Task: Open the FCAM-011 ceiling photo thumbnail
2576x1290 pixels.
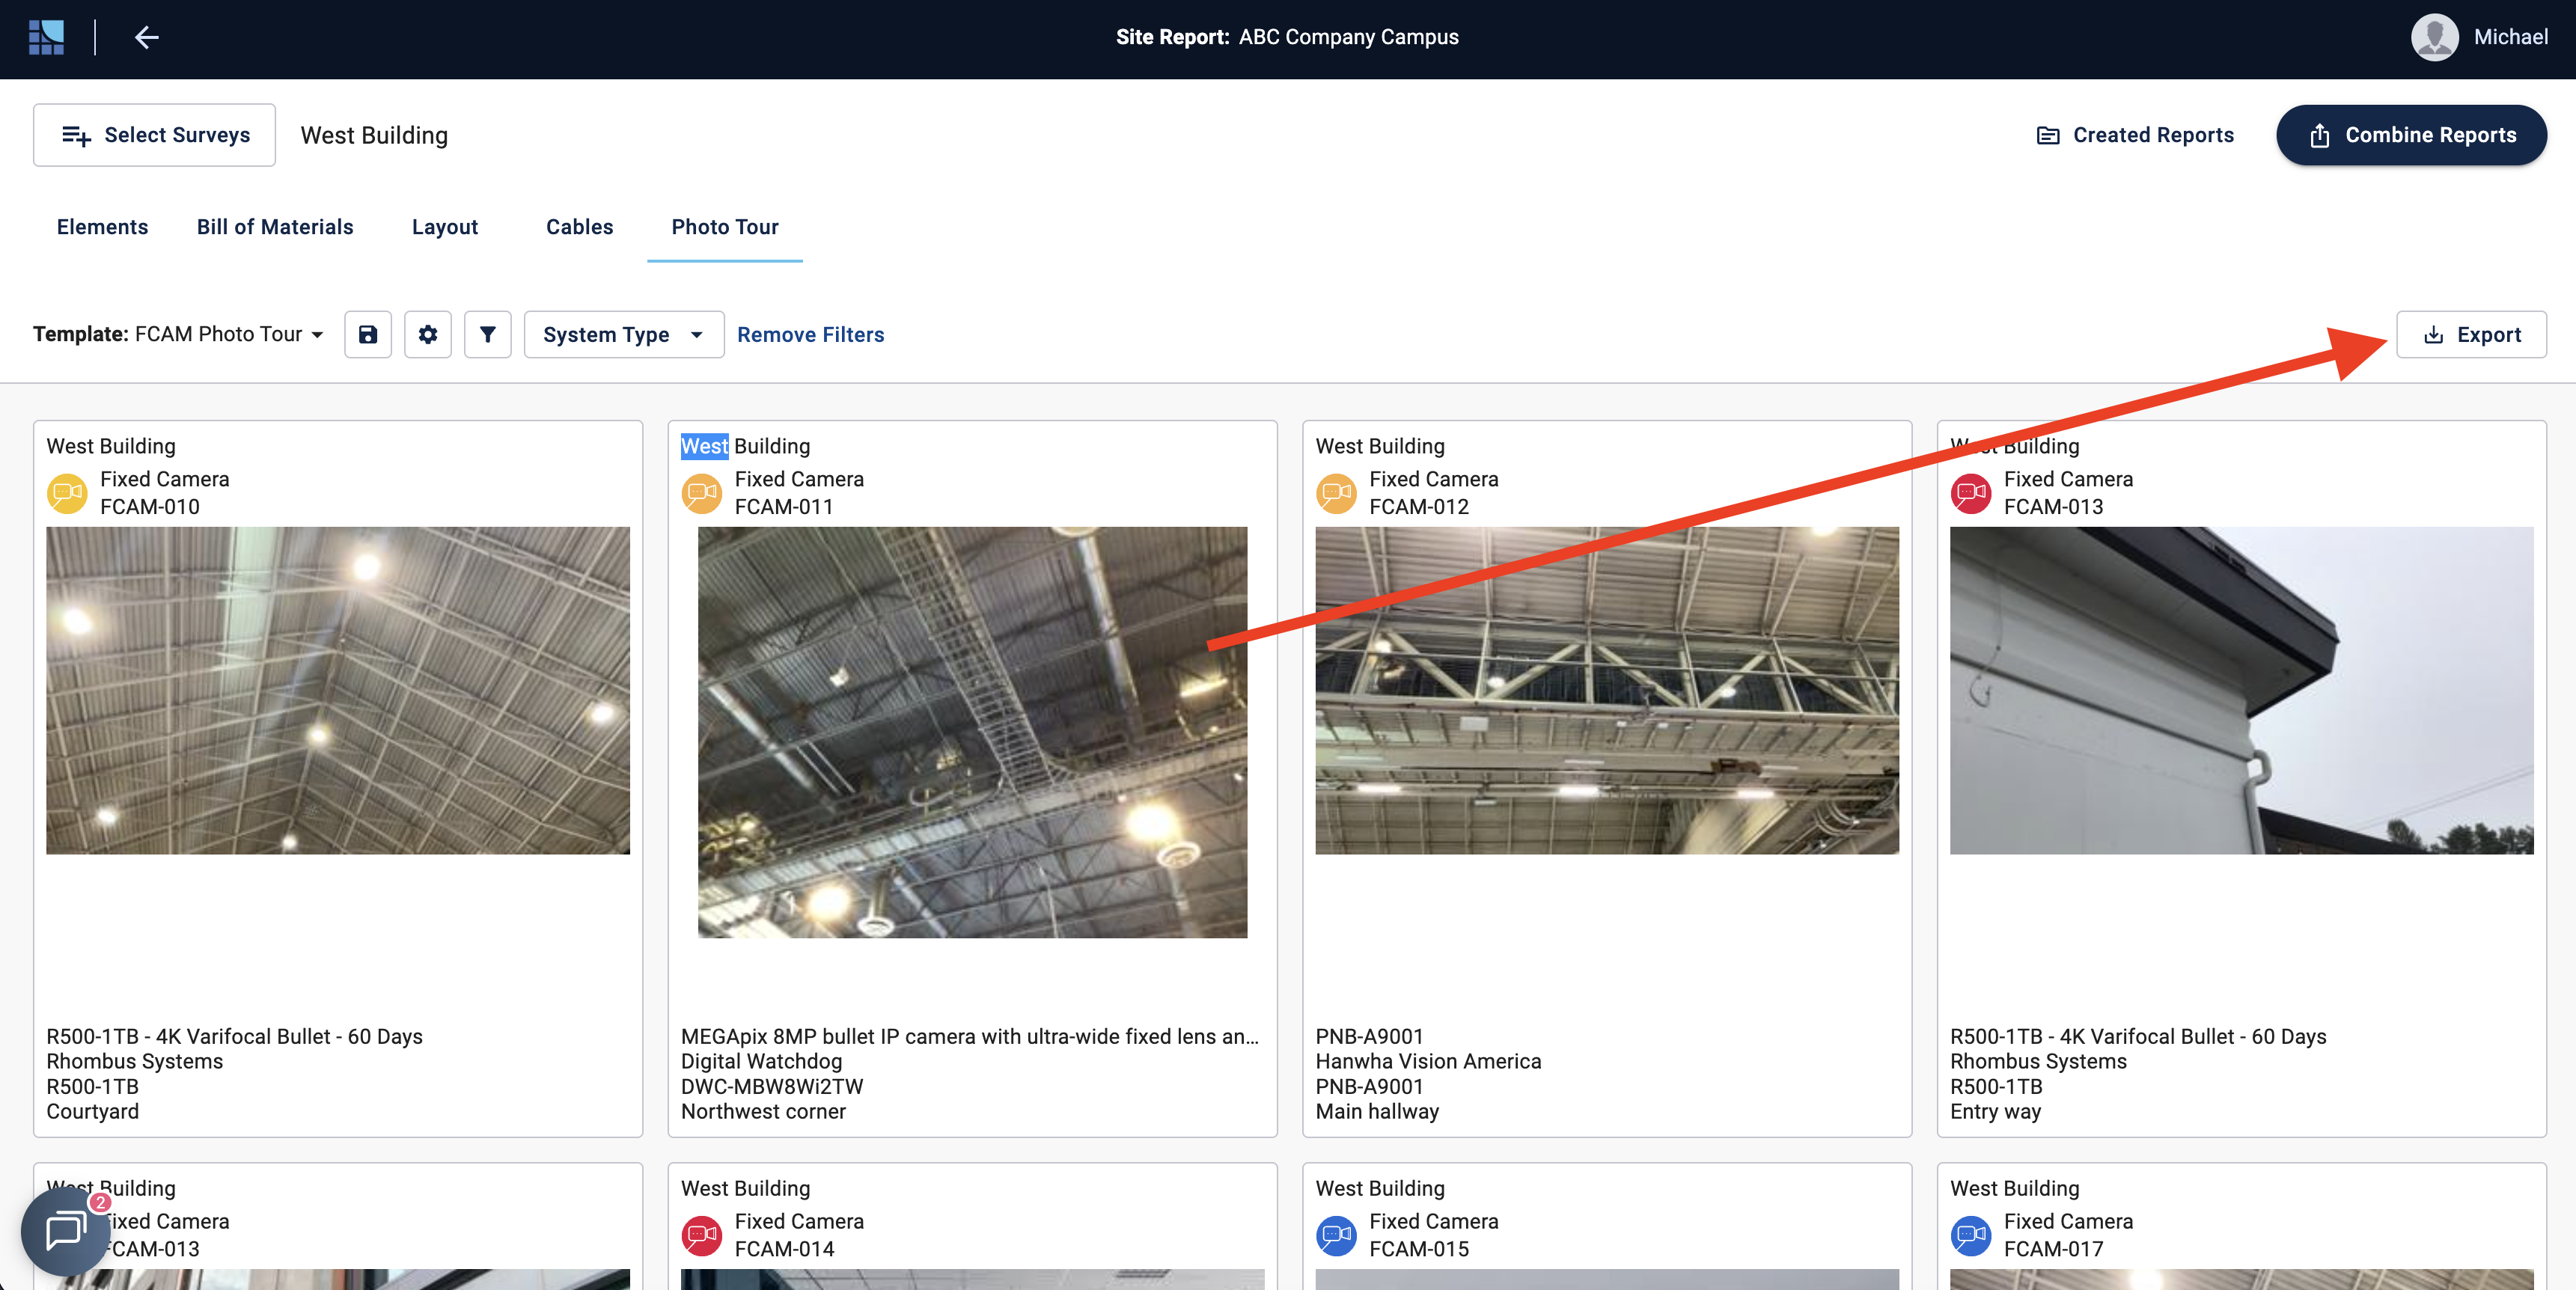Action: click(x=972, y=732)
